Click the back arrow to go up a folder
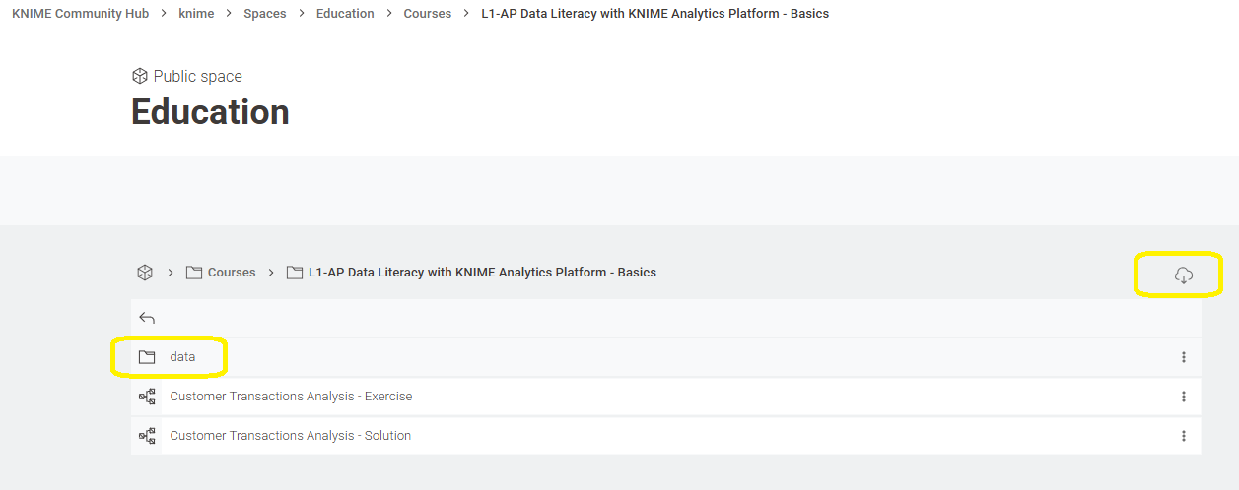This screenshot has width=1239, height=490. pos(147,318)
